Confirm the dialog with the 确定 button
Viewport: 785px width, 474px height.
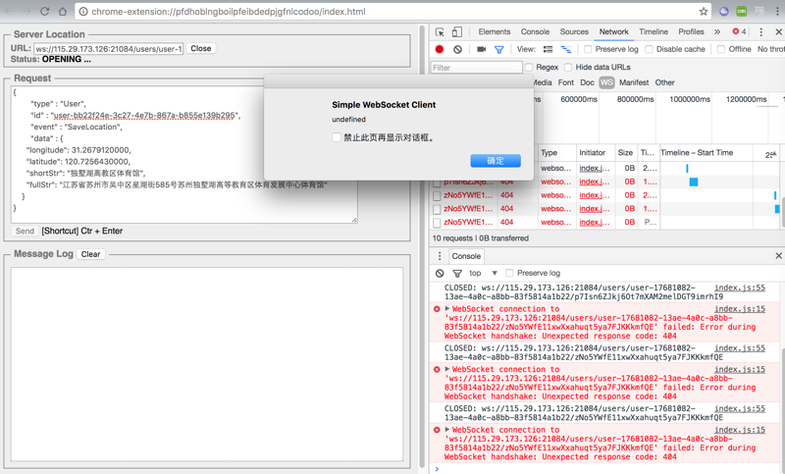coord(496,161)
